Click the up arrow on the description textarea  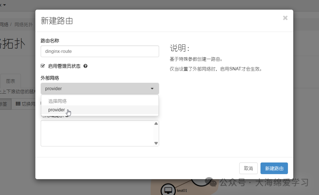click(156, 123)
